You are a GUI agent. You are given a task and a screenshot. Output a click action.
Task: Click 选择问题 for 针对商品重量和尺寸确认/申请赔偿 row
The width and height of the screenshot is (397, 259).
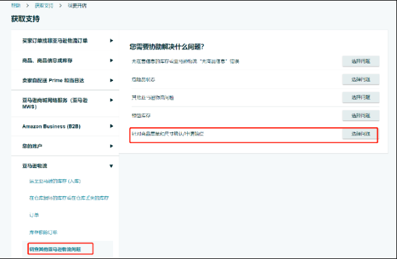[x=361, y=134]
